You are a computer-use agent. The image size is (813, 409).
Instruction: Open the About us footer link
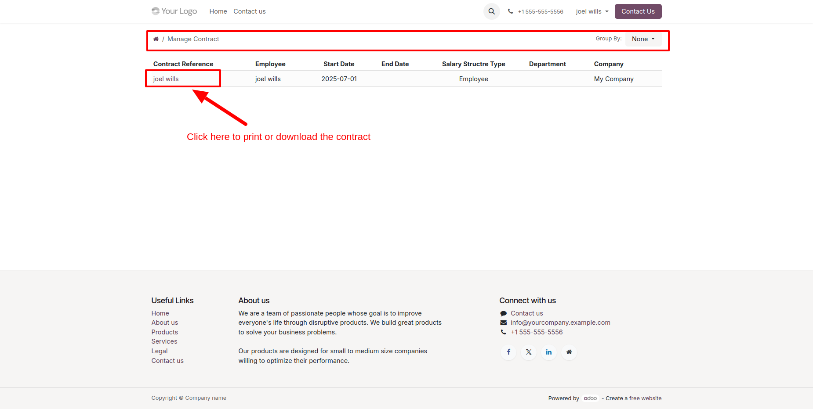click(x=165, y=323)
